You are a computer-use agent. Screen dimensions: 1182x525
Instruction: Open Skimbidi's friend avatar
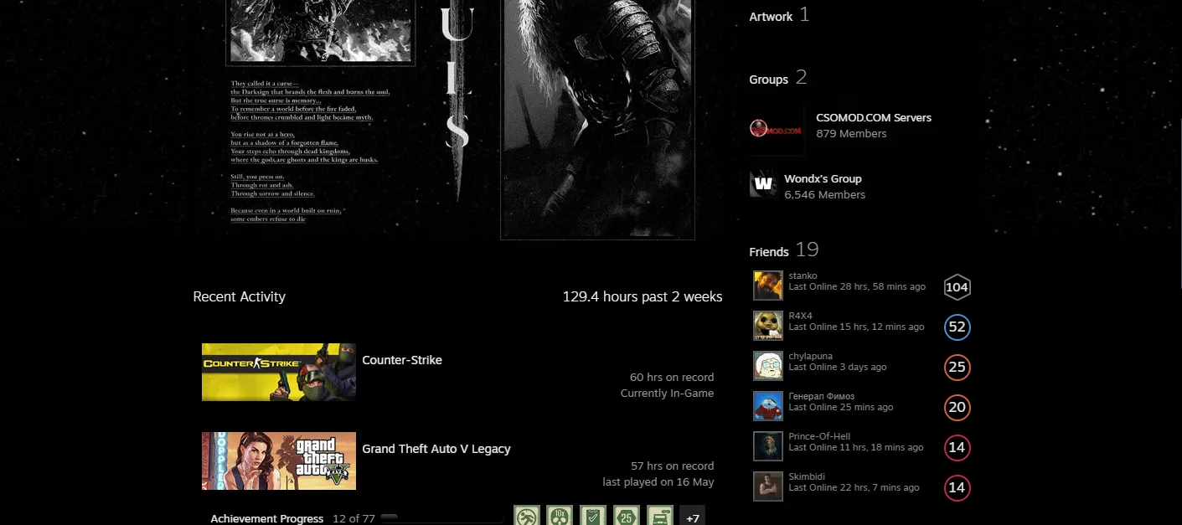(x=768, y=486)
